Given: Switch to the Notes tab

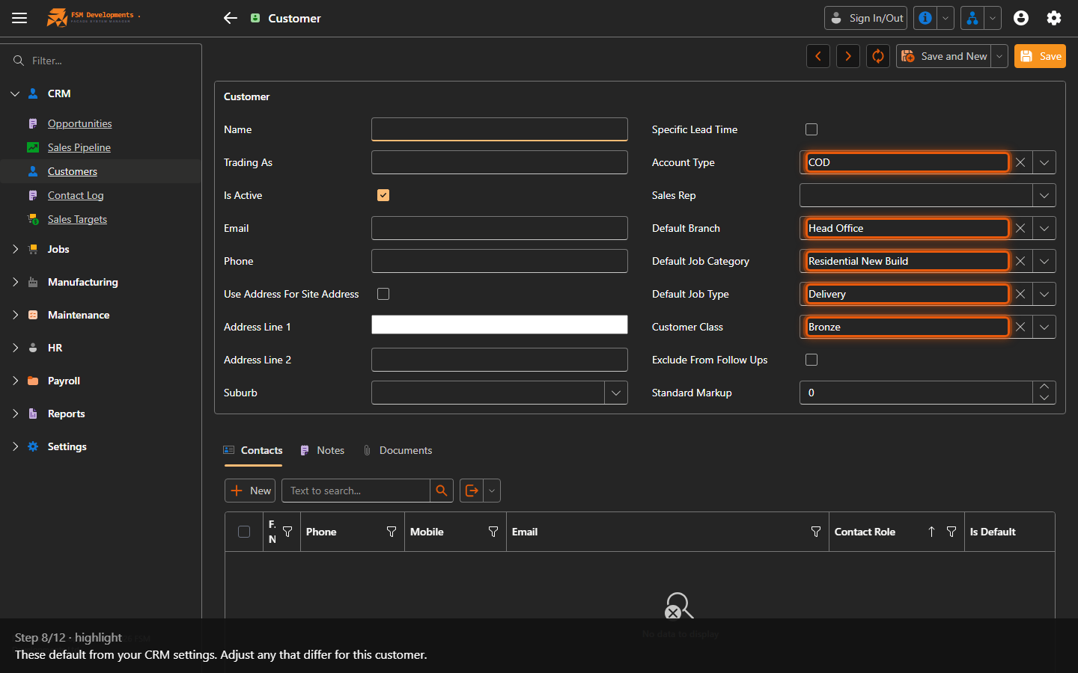Looking at the screenshot, I should pos(323,450).
